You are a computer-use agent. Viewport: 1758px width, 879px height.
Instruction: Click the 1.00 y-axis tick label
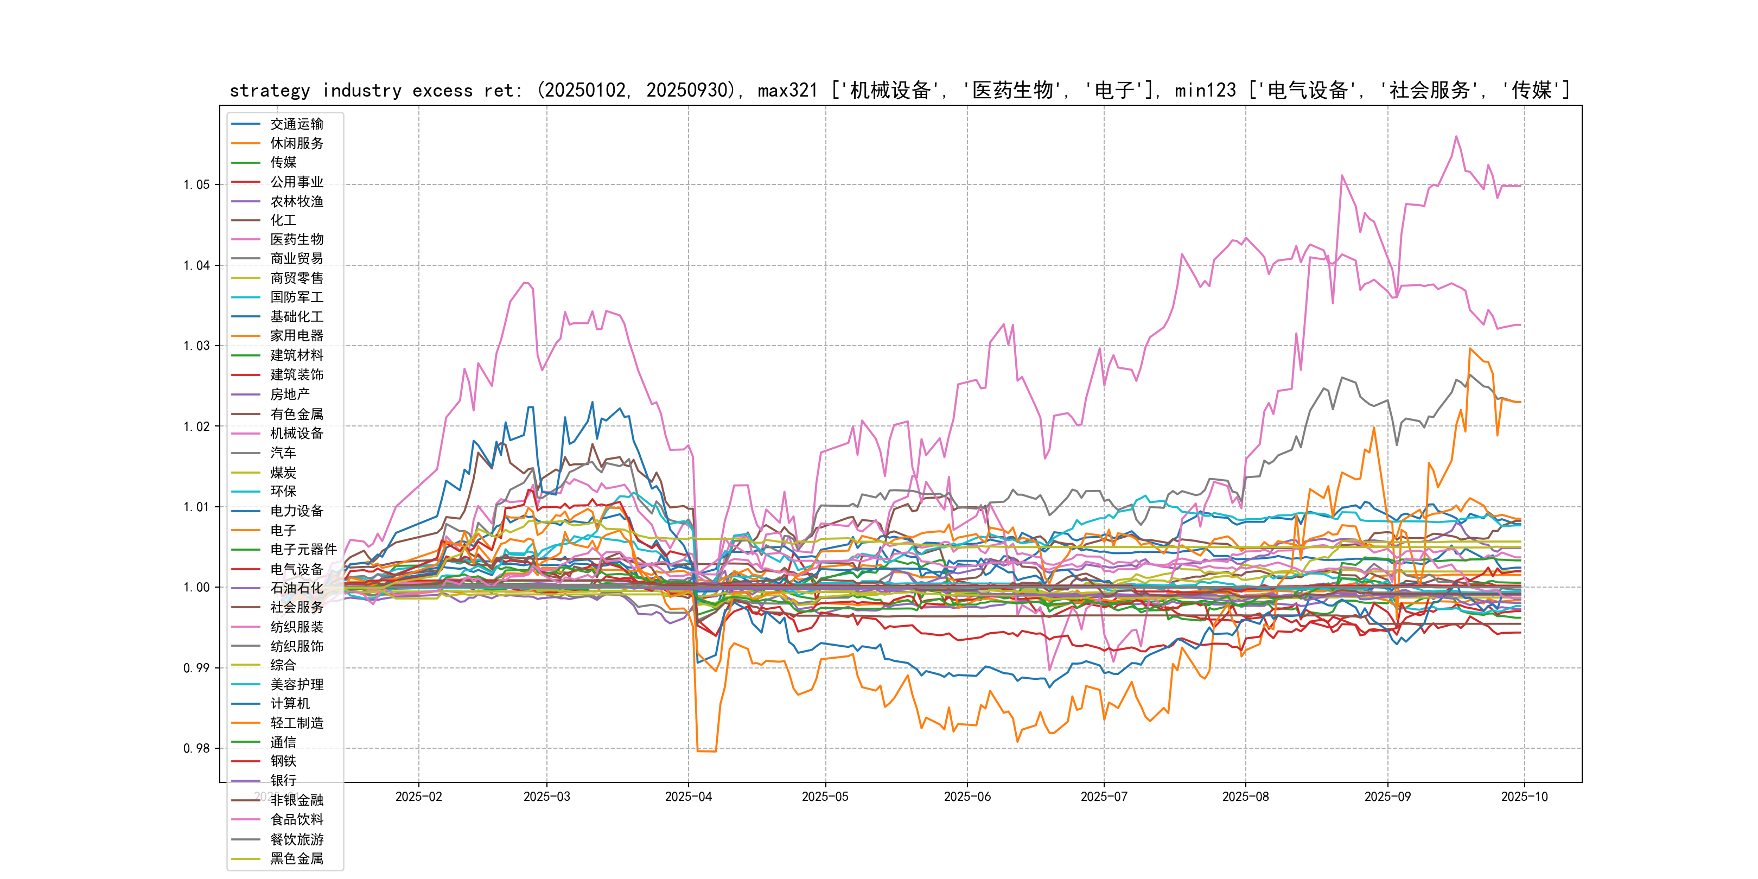click(x=196, y=588)
